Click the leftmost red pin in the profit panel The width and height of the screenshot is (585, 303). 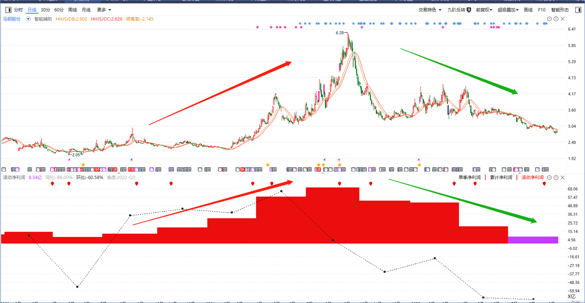53,184
